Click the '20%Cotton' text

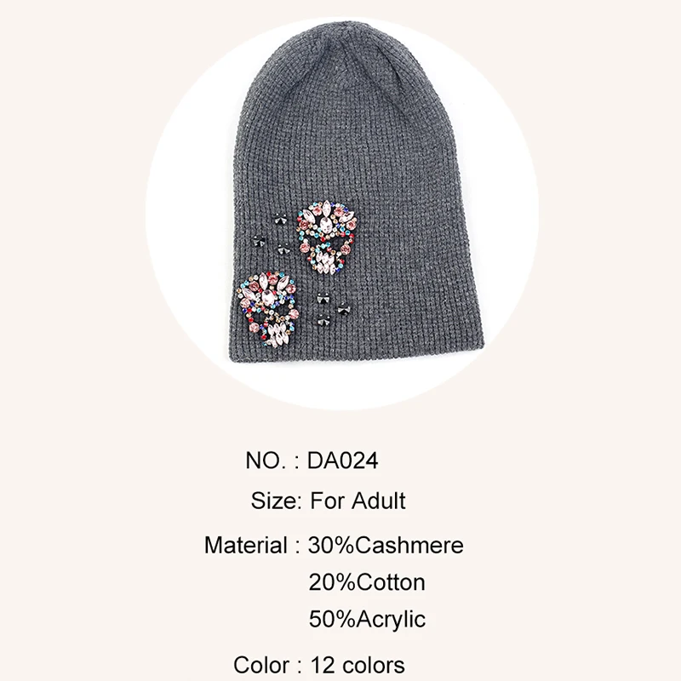367,582
